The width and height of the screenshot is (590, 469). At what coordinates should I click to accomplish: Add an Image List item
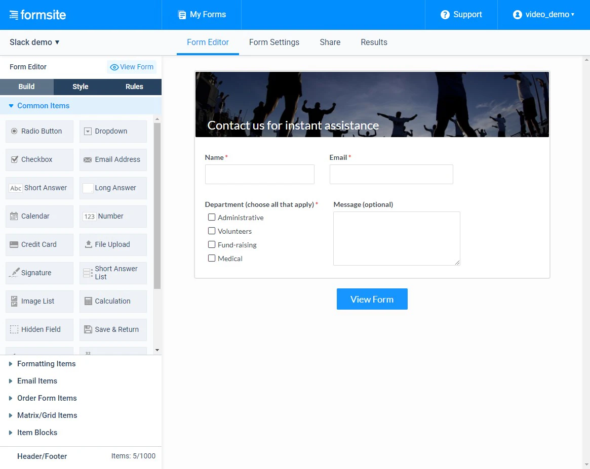pyautogui.click(x=39, y=301)
